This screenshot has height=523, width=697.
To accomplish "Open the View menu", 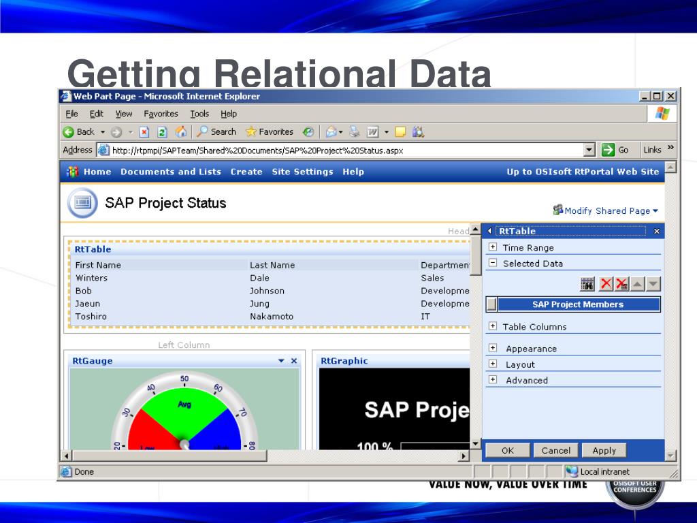I will point(124,114).
